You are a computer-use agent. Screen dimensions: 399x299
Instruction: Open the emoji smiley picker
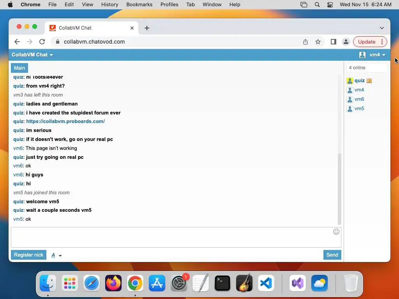point(336,232)
